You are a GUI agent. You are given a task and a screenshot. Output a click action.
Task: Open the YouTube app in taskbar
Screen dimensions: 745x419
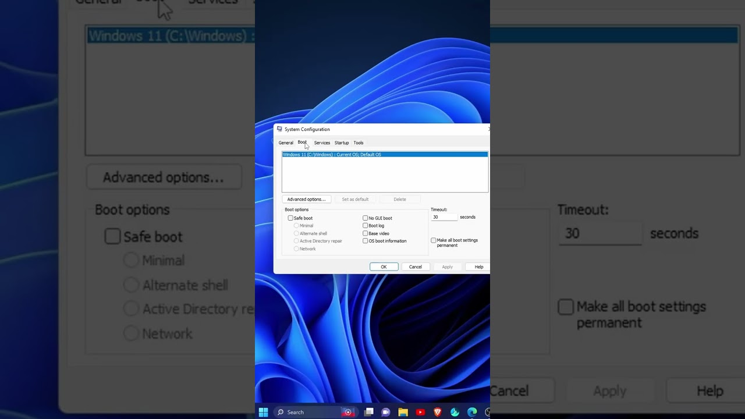[x=420, y=412]
